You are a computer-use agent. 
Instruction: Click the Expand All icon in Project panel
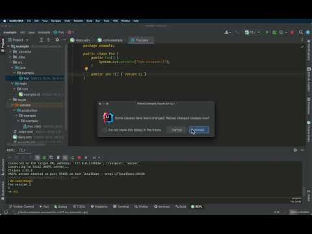click(42, 40)
